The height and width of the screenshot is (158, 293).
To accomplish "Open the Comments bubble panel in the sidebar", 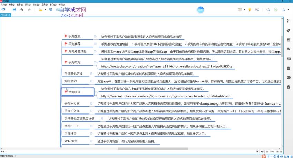I will (x=289, y=77).
